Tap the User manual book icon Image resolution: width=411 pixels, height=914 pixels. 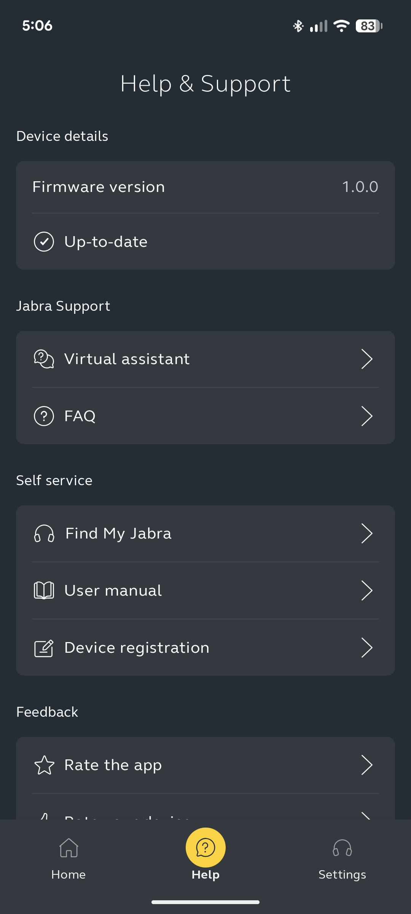(x=44, y=590)
